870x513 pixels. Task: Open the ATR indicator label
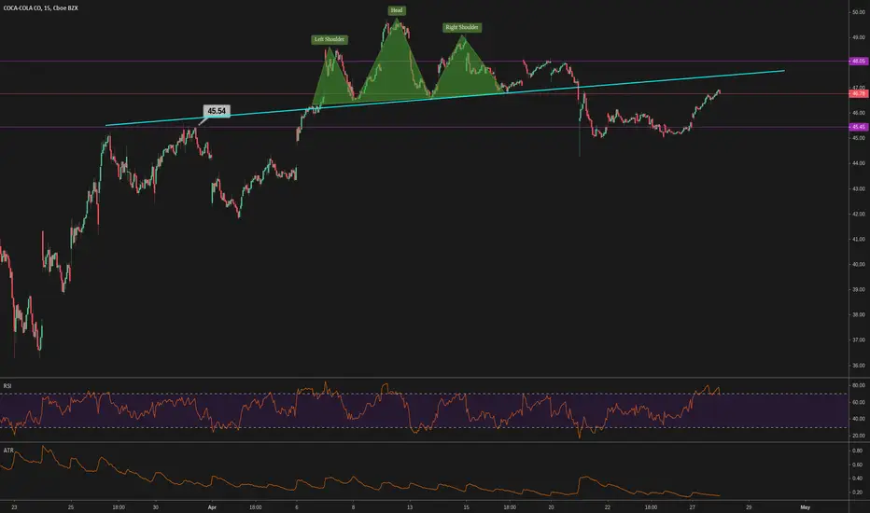click(x=7, y=451)
